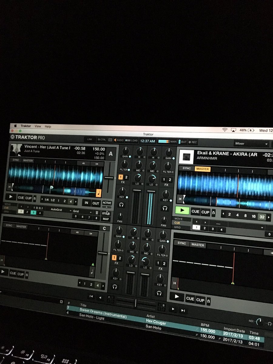Image resolution: width=273 pixels, height=364 pixels.
Task: Click previous cue arrow in Deck A cue panel
Action: point(21,207)
